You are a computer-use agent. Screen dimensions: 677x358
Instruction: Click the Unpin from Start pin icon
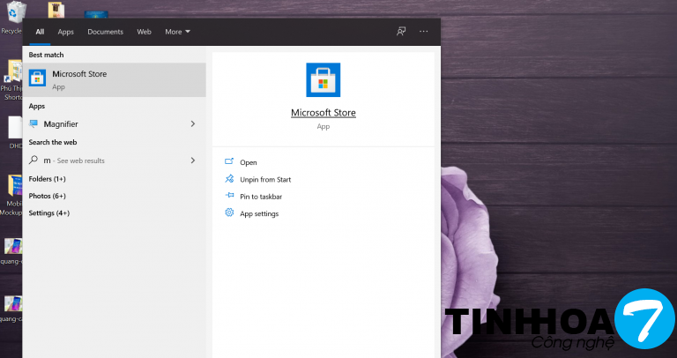point(229,179)
